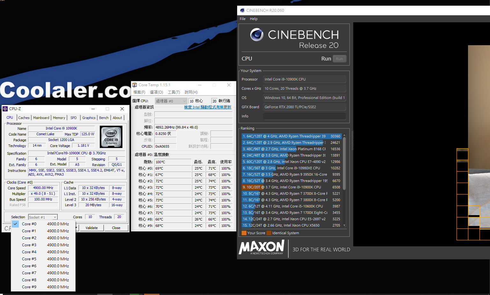The width and height of the screenshot is (490, 295).
Task: Click the Cinebench ranking scrollbar thumb
Action: click(344, 164)
